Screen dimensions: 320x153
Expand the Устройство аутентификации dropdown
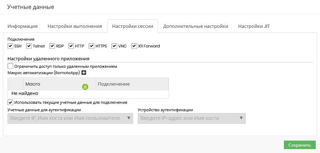tap(192, 118)
